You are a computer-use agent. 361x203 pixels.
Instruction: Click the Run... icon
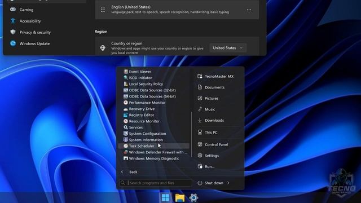point(200,166)
